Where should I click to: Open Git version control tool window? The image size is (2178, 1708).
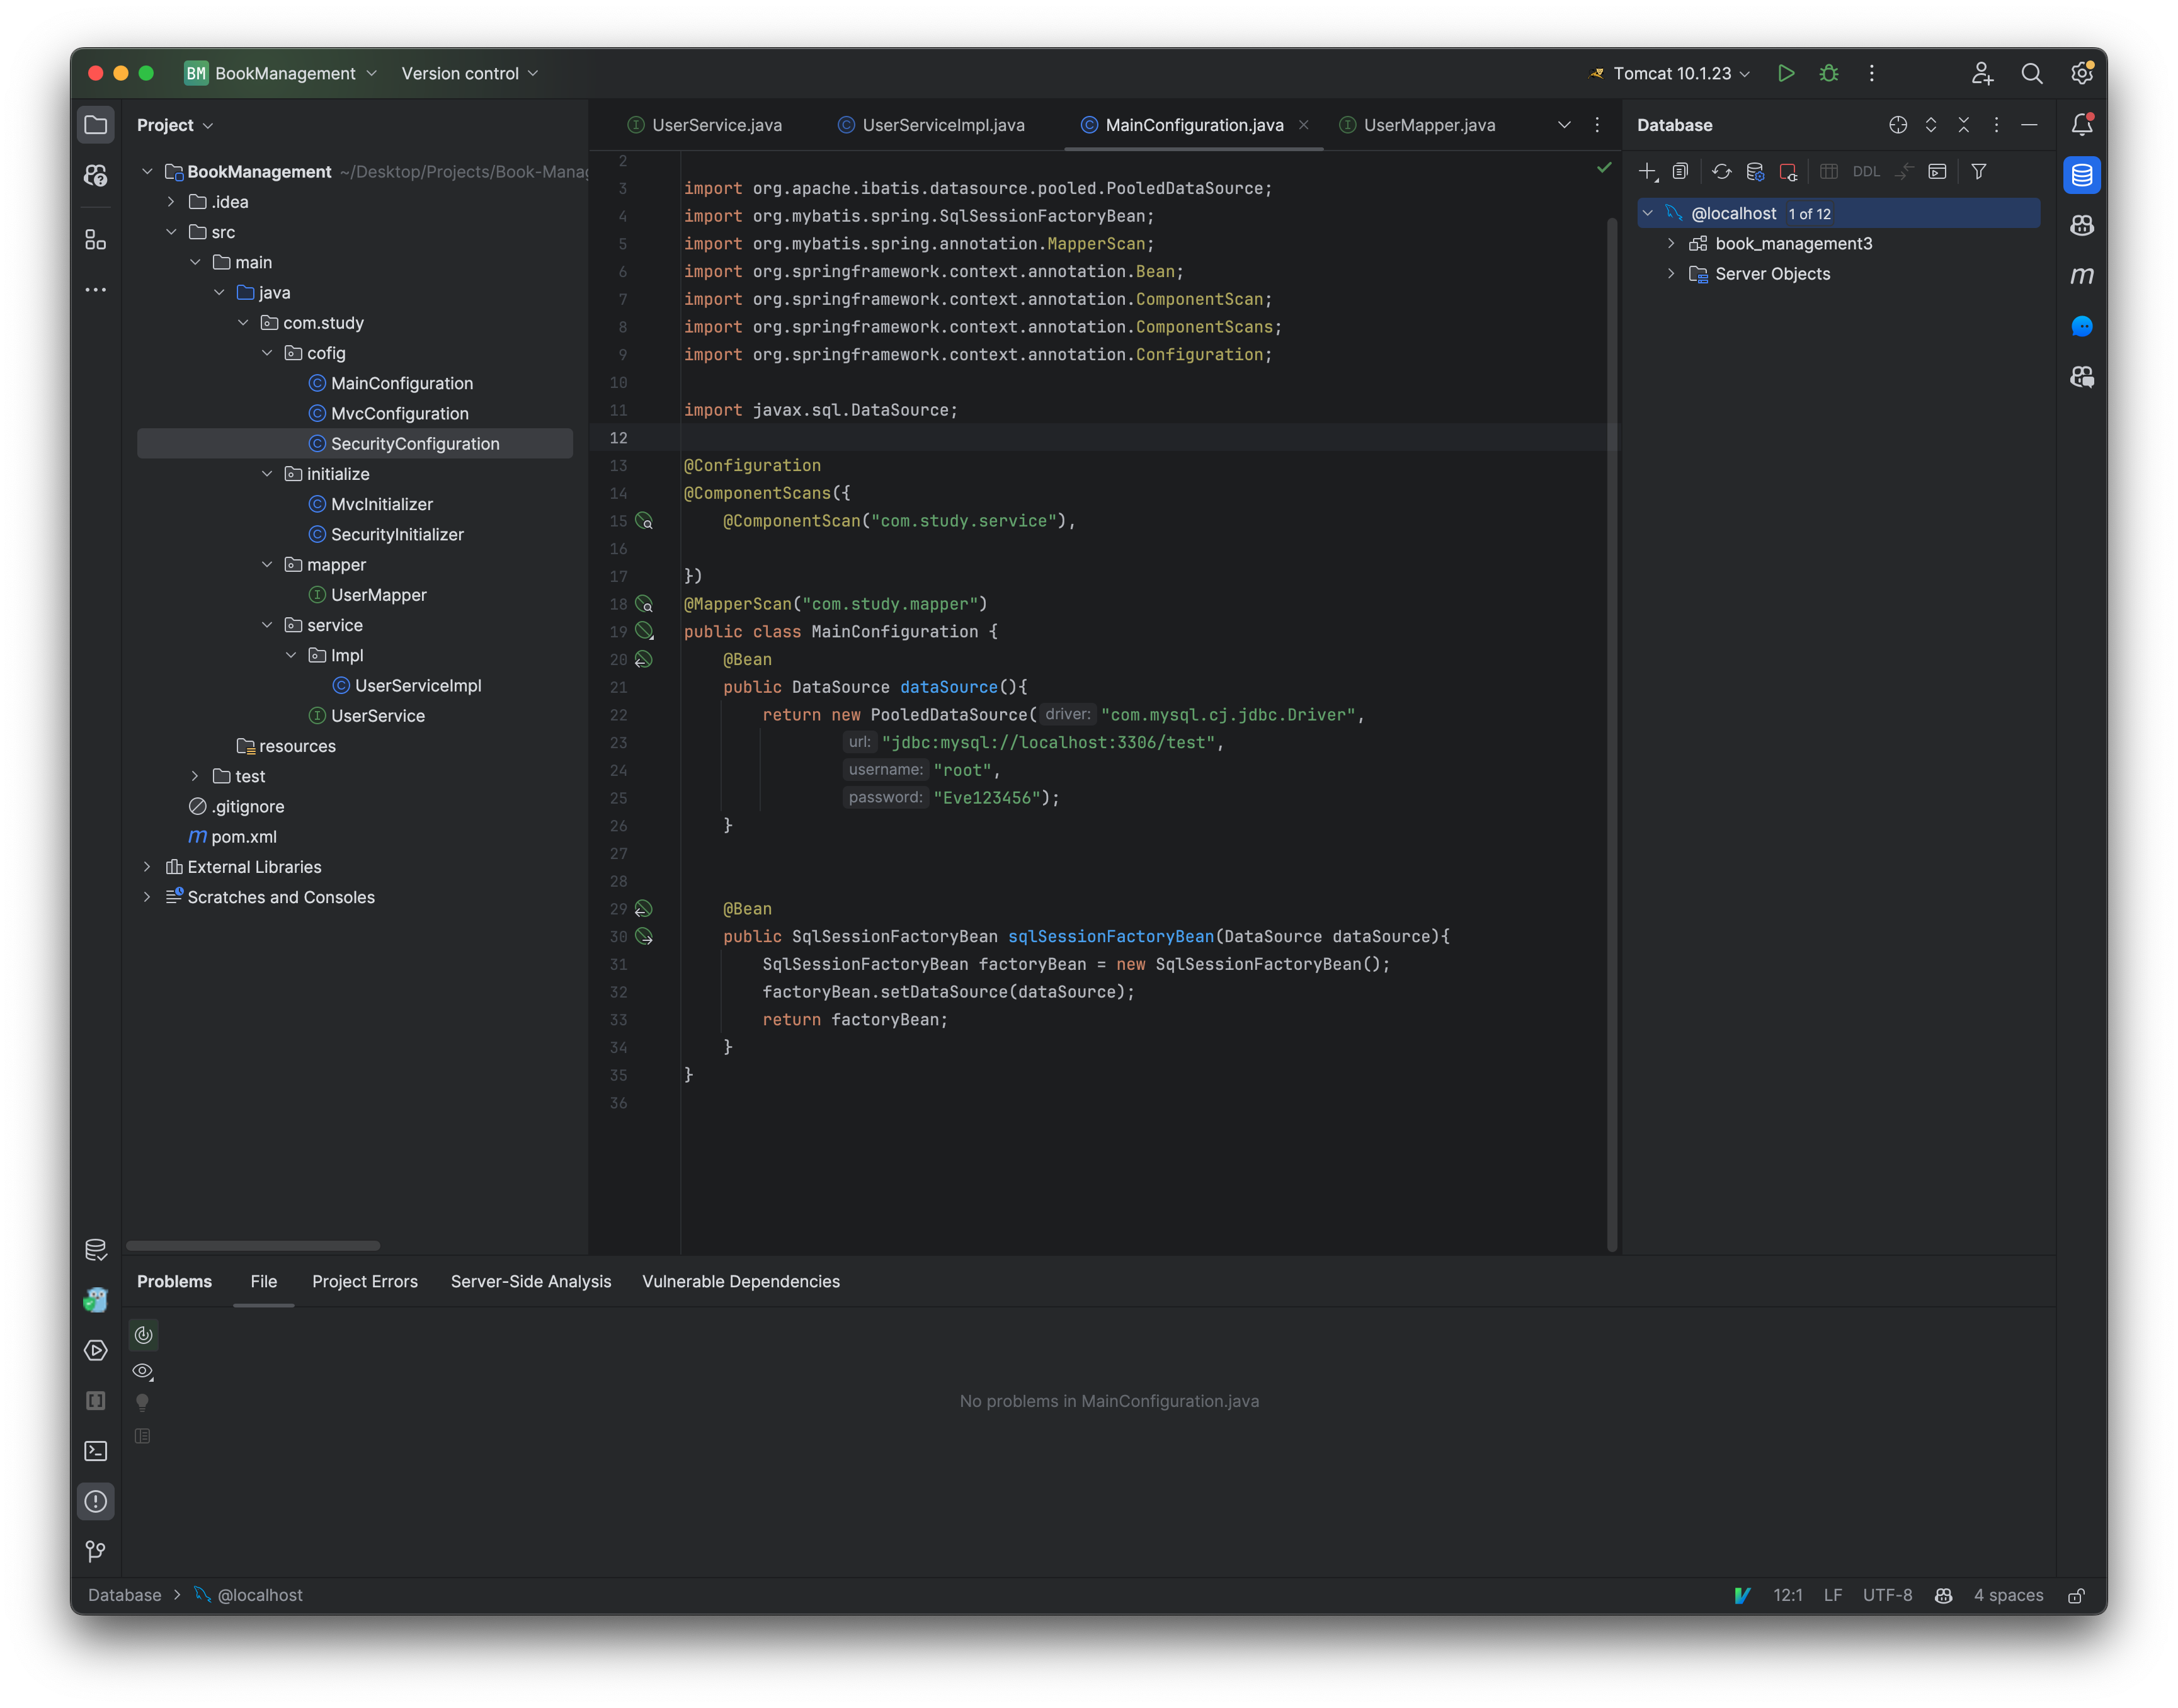click(96, 1551)
